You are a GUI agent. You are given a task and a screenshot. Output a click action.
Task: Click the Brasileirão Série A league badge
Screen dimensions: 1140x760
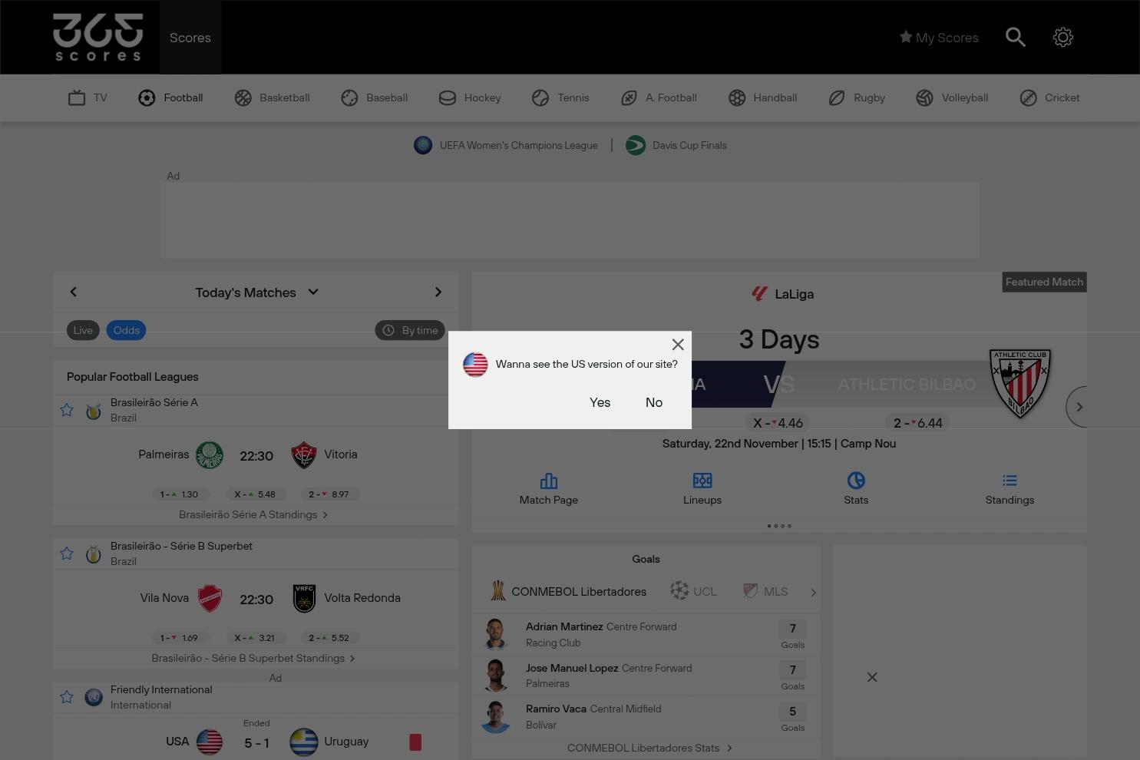click(x=94, y=411)
